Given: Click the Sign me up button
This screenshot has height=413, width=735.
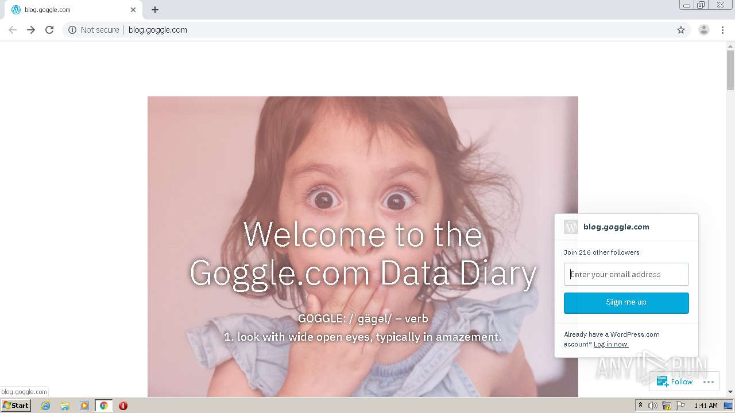Looking at the screenshot, I should tap(626, 303).
